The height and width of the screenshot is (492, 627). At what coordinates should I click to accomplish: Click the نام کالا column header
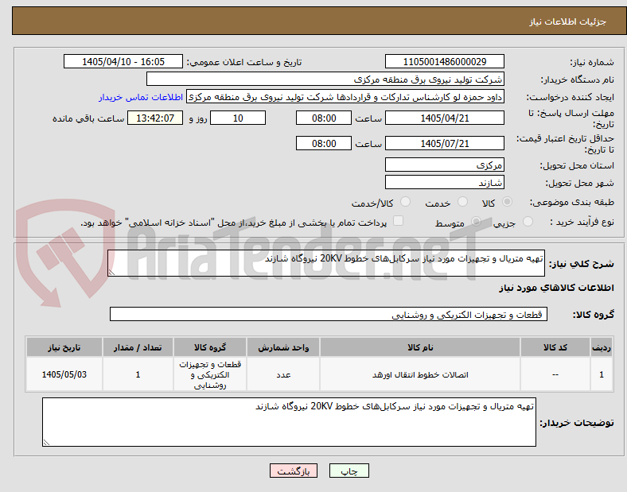click(x=420, y=347)
